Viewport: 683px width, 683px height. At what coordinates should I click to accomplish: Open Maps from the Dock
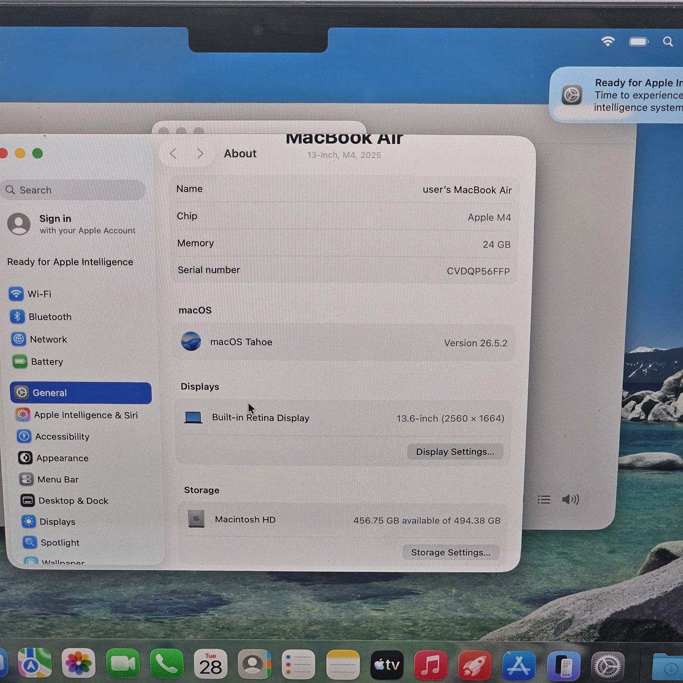coord(35,664)
